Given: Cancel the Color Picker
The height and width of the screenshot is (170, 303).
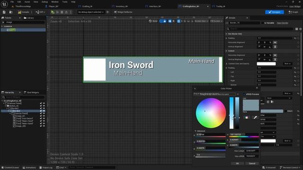Looking at the screenshot, I should pos(252,163).
